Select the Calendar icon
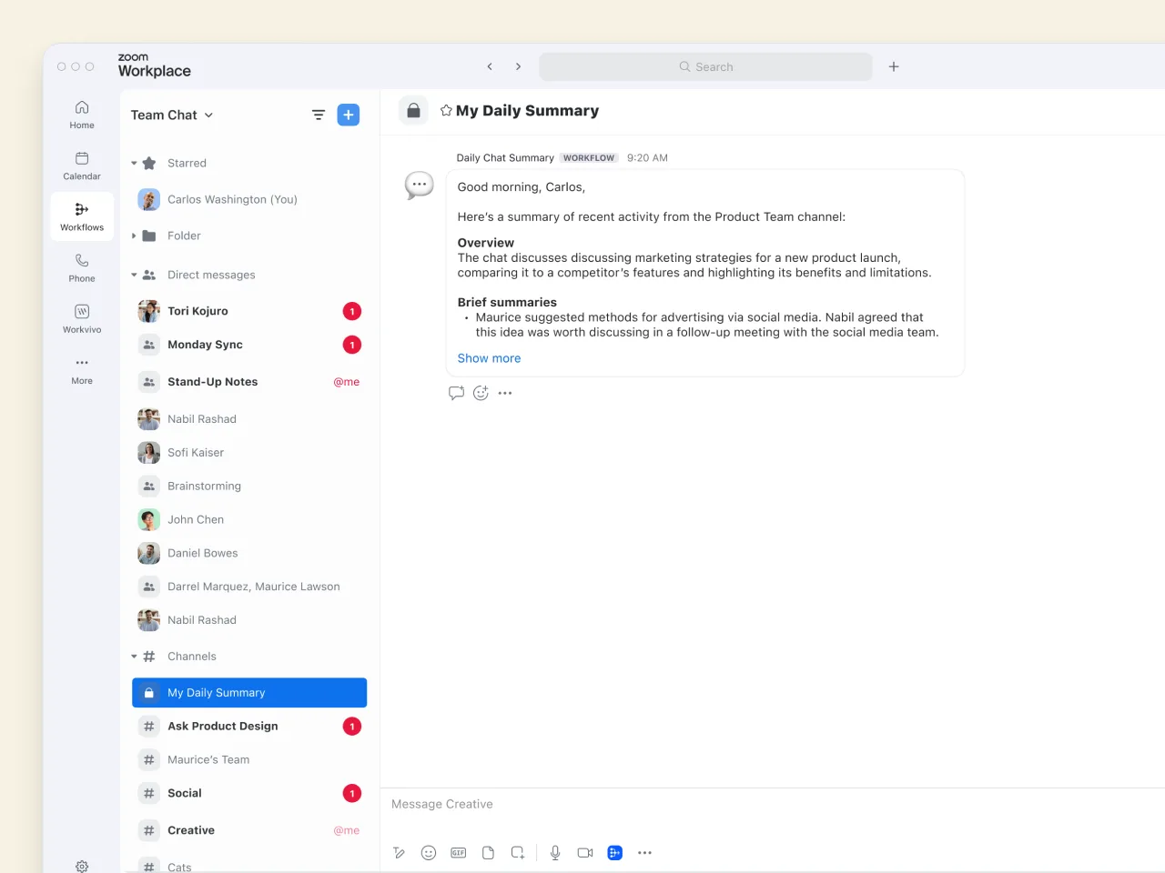Viewport: 1165px width, 873px height. click(x=81, y=165)
